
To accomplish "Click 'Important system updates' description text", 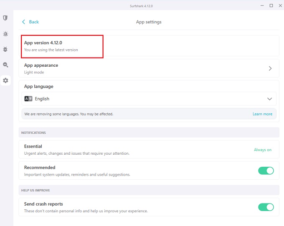I will click(77, 175).
